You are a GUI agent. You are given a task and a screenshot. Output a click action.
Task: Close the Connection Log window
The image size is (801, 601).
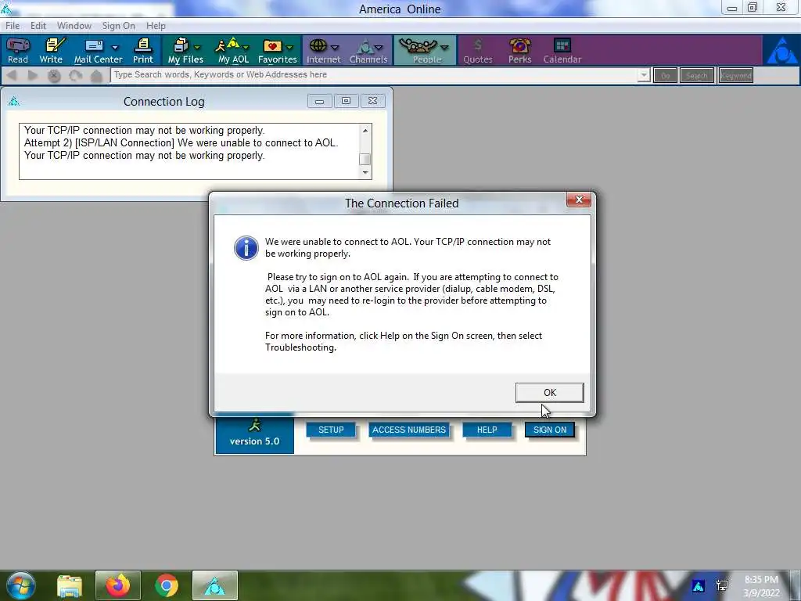click(x=373, y=101)
